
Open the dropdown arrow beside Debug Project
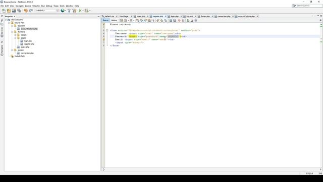click(90, 11)
